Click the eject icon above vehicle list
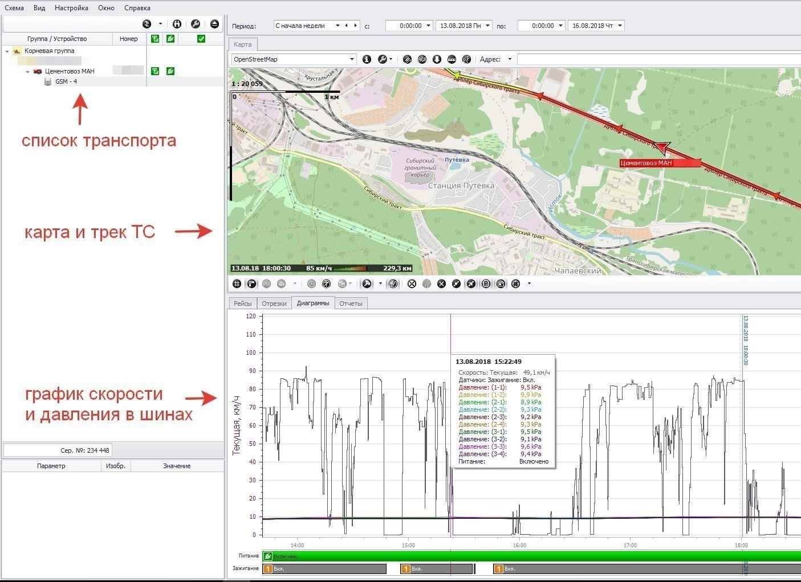This screenshot has width=801, height=582. pos(214,24)
